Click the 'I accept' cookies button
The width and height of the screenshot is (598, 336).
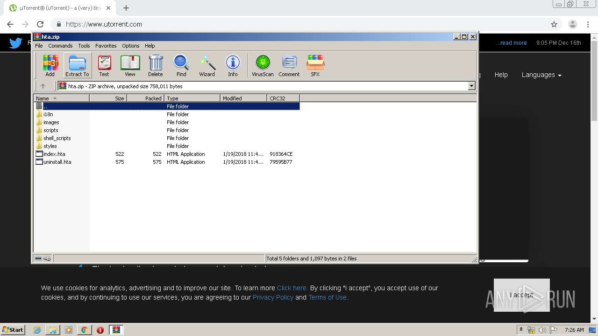click(x=522, y=295)
